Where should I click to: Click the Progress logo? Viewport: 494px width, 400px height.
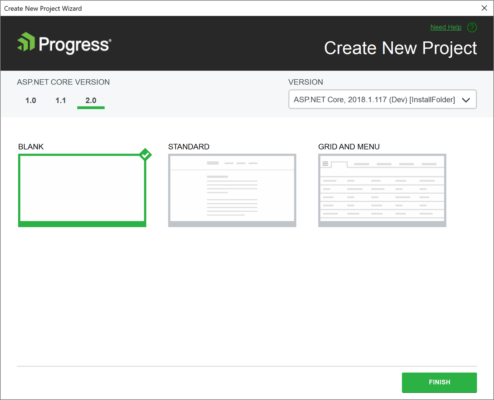click(x=64, y=43)
